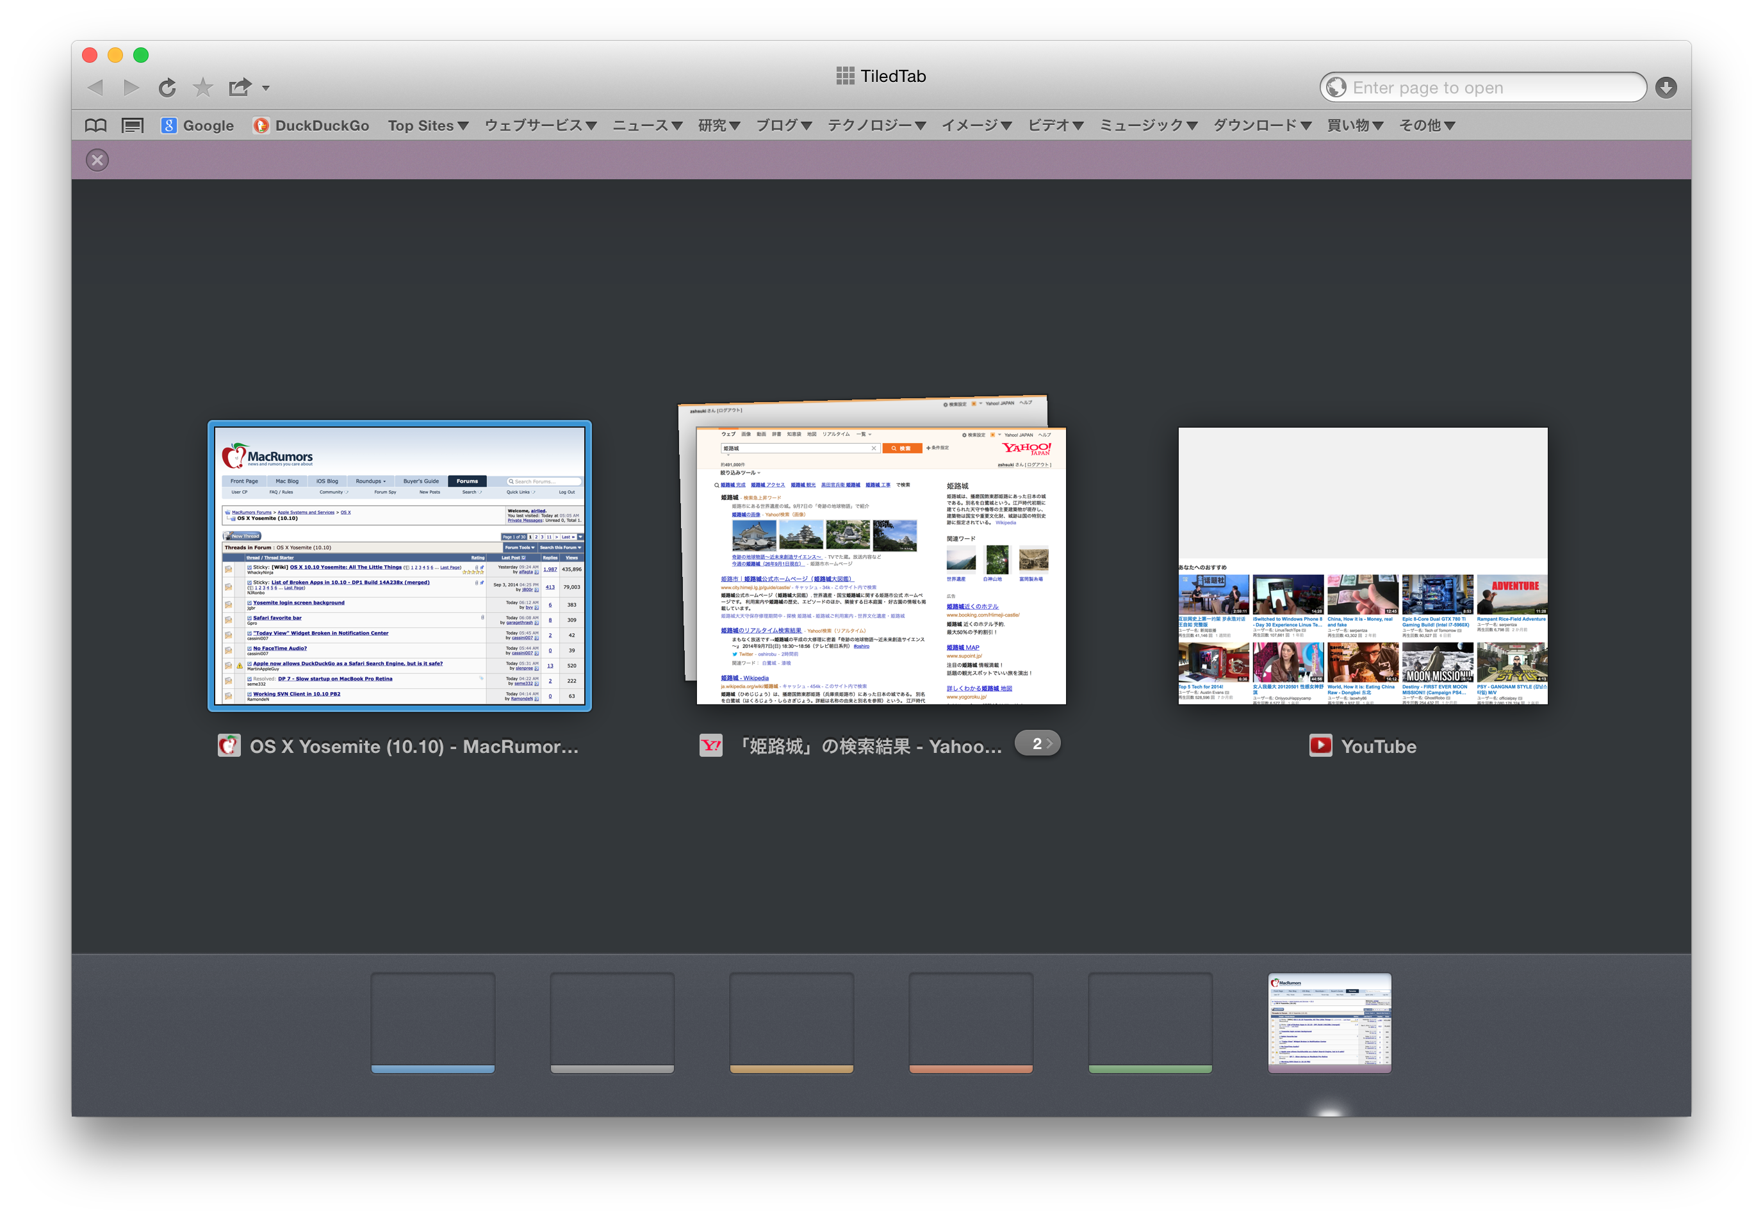Click the sidebar toggle icon in toolbar
1763x1219 pixels.
tap(131, 125)
